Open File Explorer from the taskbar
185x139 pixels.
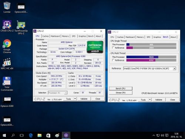point(40,135)
